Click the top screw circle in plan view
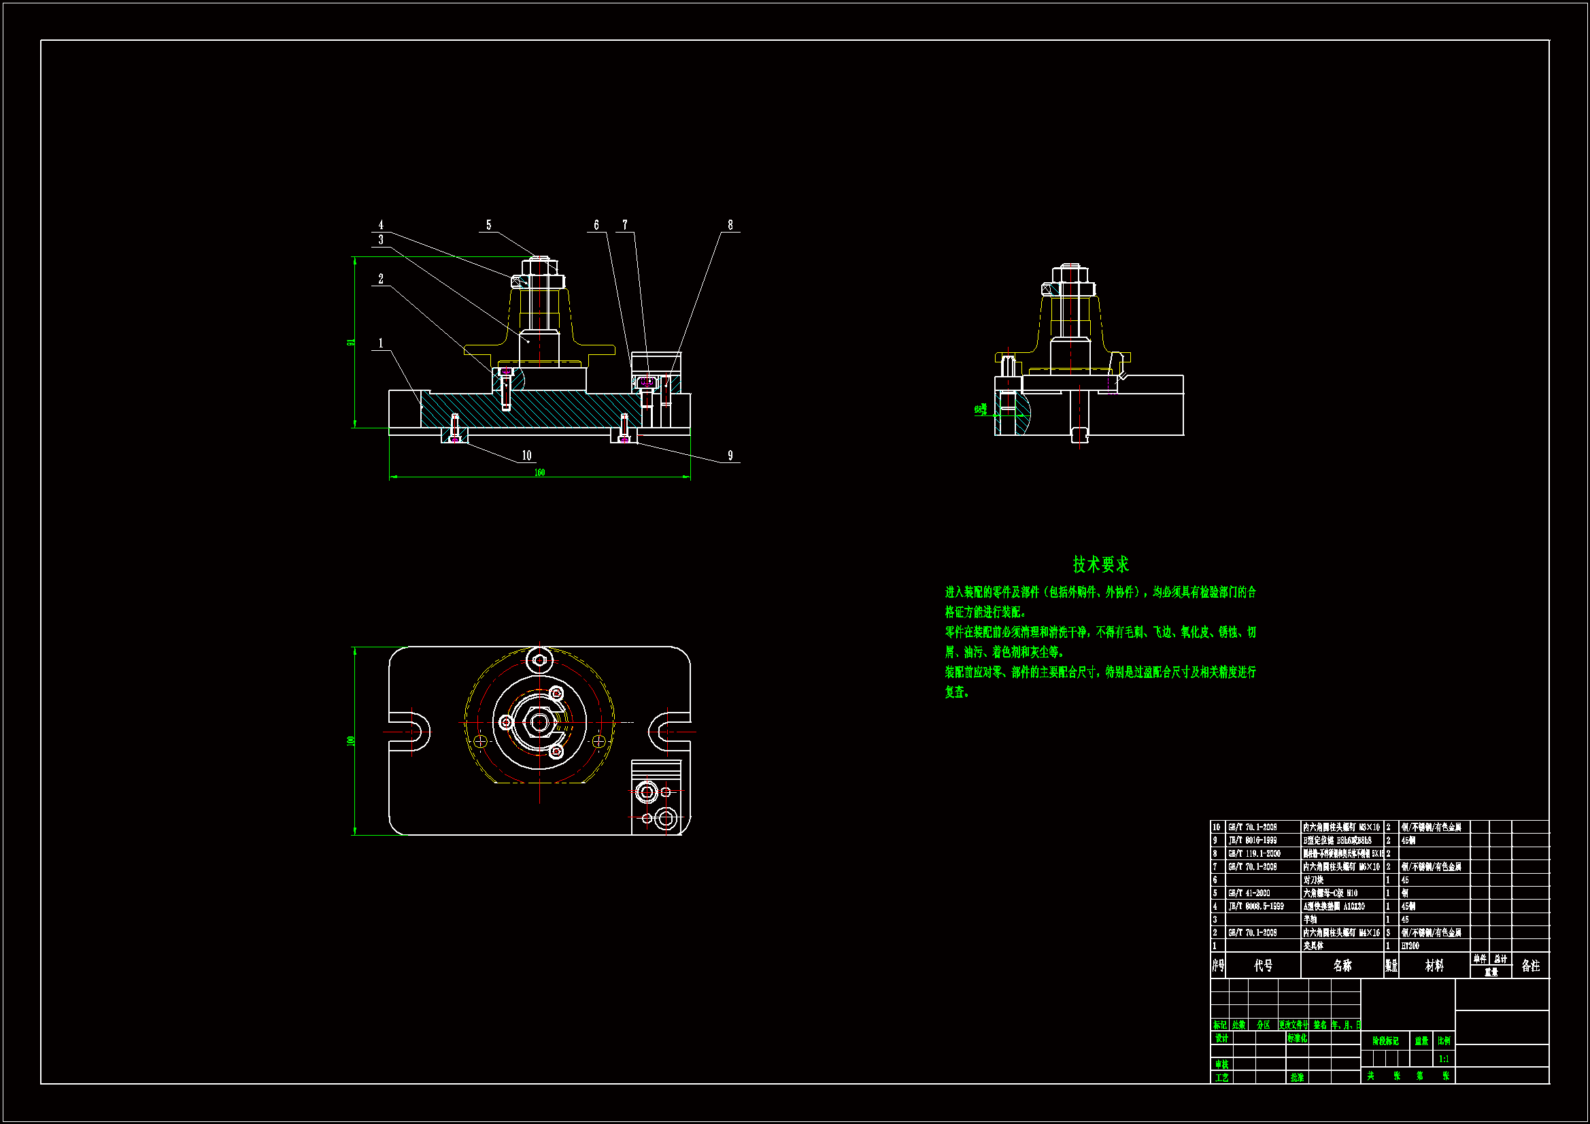Viewport: 1590px width, 1124px height. [x=539, y=660]
